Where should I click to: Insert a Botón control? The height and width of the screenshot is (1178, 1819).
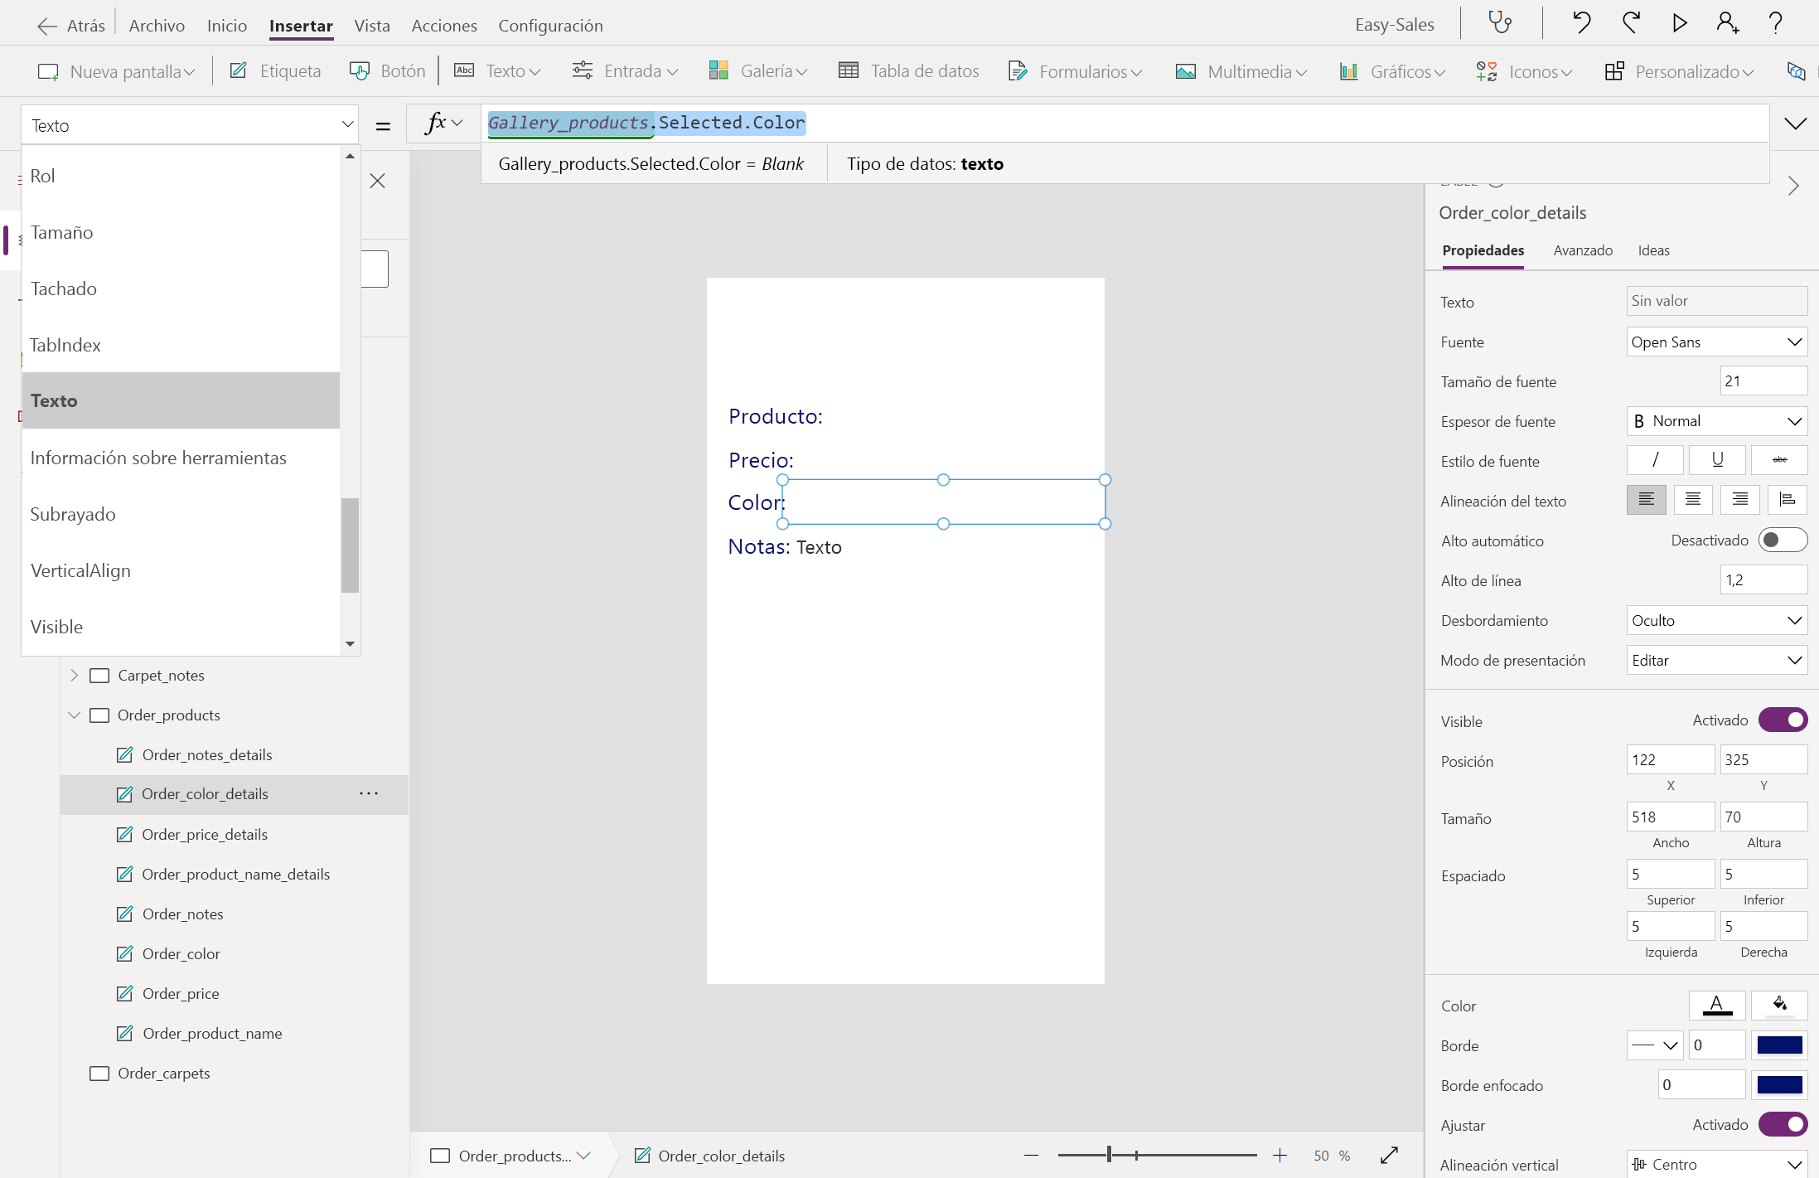(x=387, y=71)
